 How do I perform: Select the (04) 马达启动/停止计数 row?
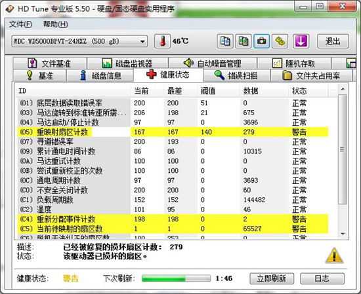tap(173, 122)
